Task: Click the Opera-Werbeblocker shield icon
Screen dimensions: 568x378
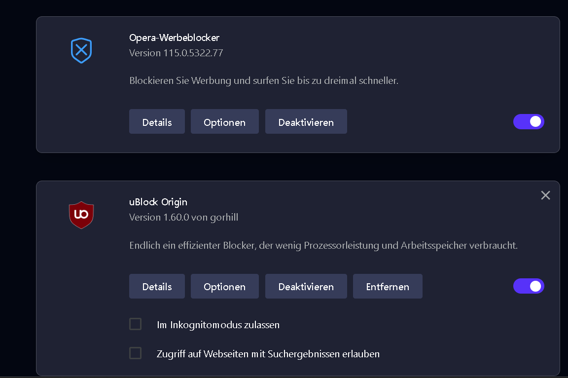Action: pyautogui.click(x=81, y=50)
